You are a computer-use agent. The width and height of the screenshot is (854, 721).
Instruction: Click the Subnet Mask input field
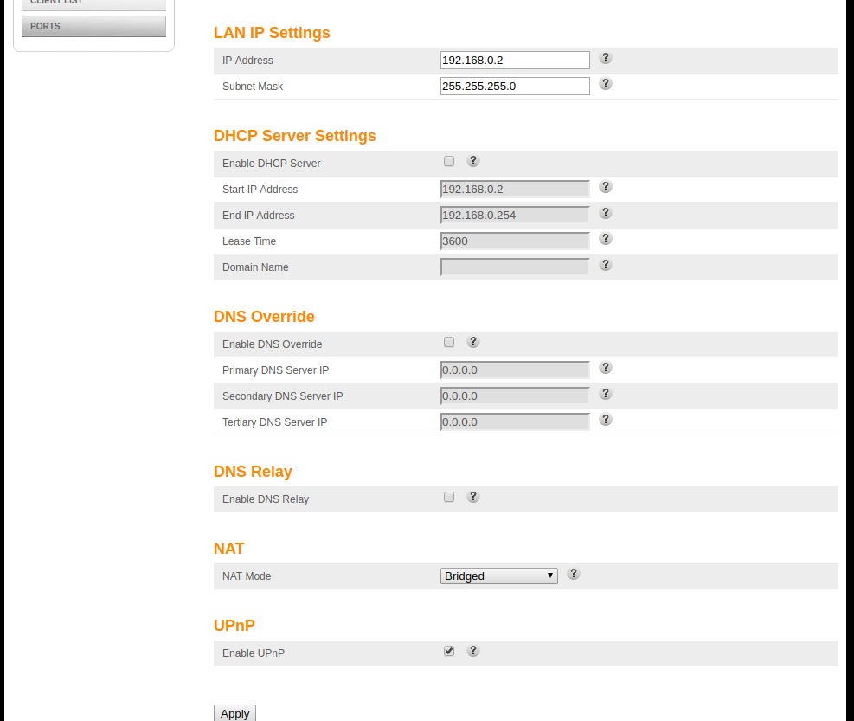(515, 86)
